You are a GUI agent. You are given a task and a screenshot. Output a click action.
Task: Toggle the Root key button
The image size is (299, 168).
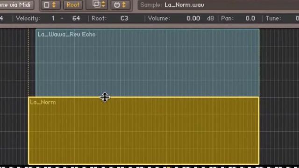(x=73, y=5)
